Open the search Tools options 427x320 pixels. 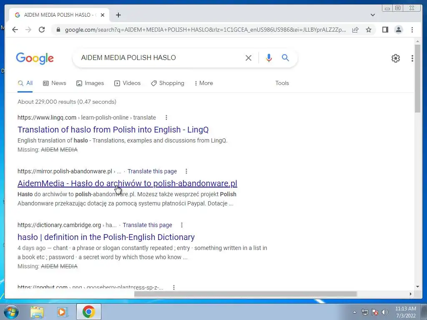click(x=282, y=83)
